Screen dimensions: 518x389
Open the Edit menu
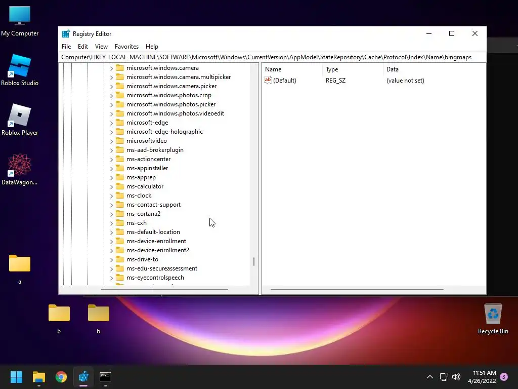pos(82,47)
